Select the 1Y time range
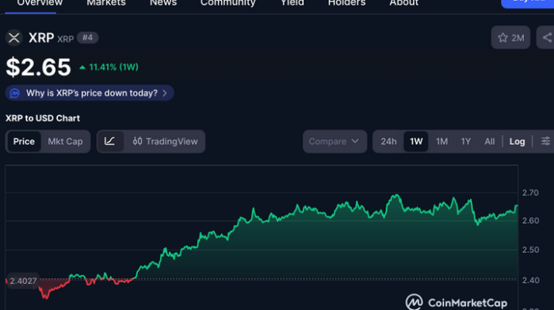 [466, 141]
